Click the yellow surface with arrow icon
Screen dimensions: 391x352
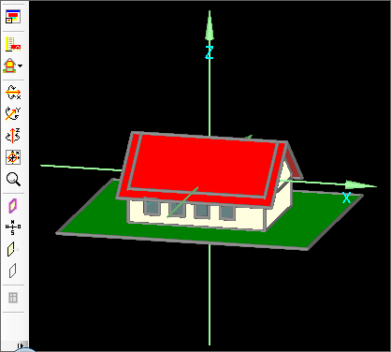(13, 249)
